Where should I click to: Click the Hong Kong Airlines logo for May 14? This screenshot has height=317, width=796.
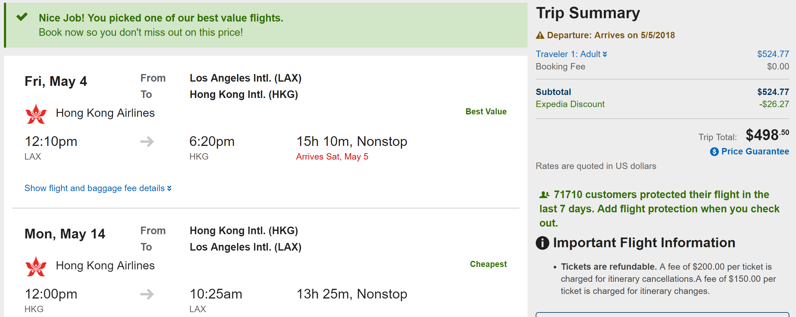pyautogui.click(x=36, y=266)
